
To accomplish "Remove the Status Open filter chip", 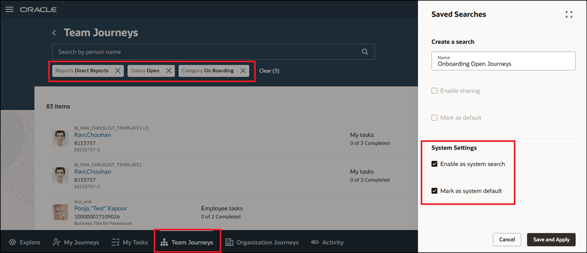I will pyautogui.click(x=169, y=71).
